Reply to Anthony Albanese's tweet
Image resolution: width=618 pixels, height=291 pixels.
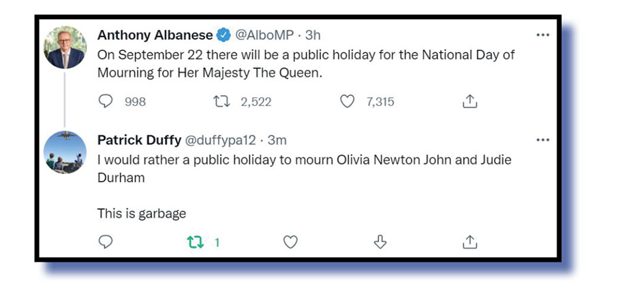(106, 102)
